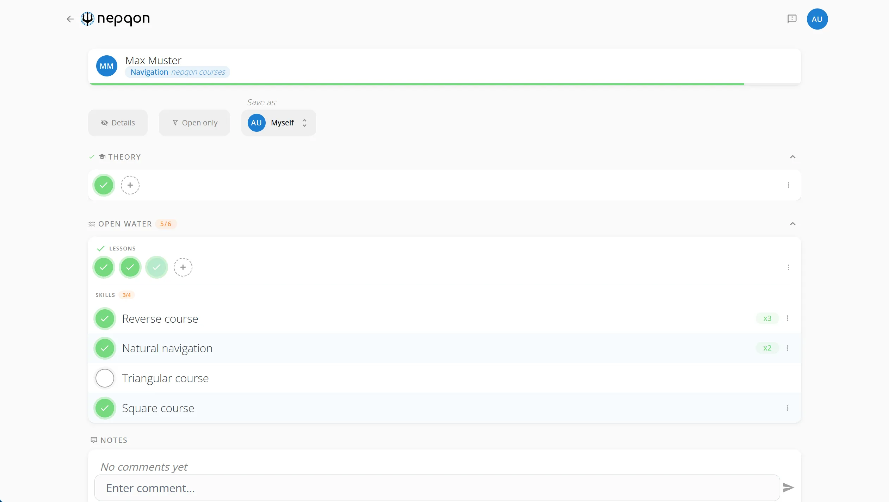This screenshot has width=889, height=502.
Task: Send the comment with the arrow icon
Action: (x=788, y=488)
